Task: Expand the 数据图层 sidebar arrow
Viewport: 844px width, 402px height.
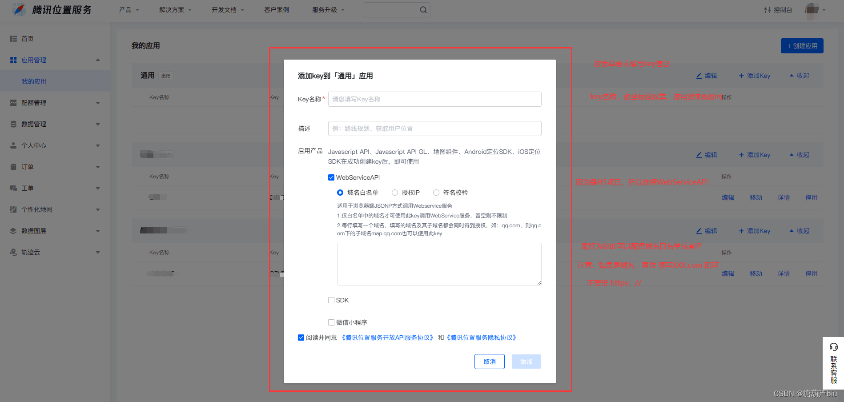Action: (98, 231)
